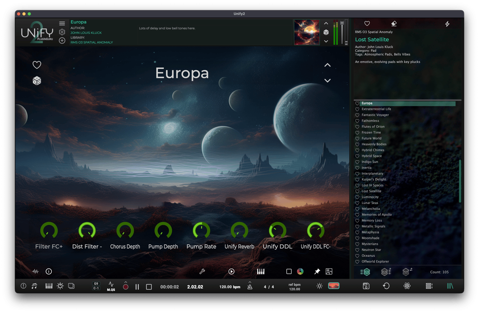The image size is (479, 313).
Task: Click the atom icon in the bottom bar
Action: (407, 286)
